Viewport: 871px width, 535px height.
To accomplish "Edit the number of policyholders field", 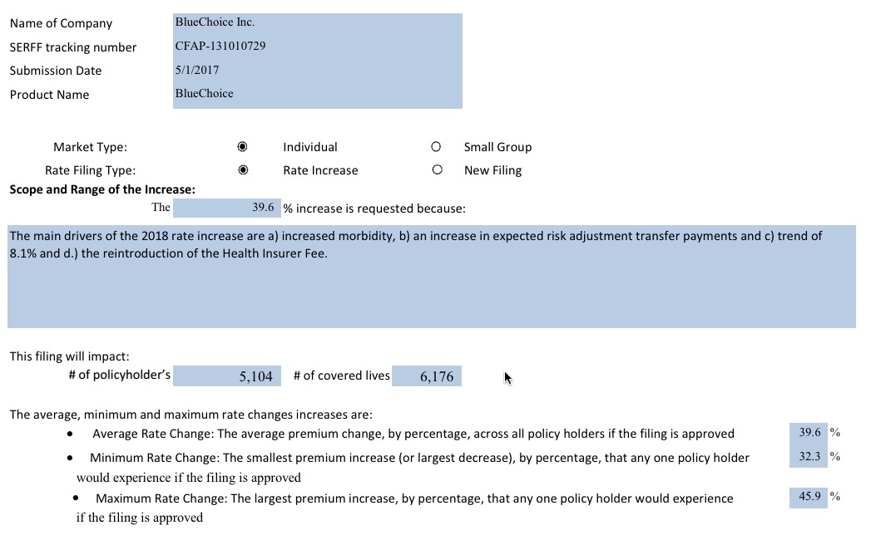I will (x=227, y=376).
